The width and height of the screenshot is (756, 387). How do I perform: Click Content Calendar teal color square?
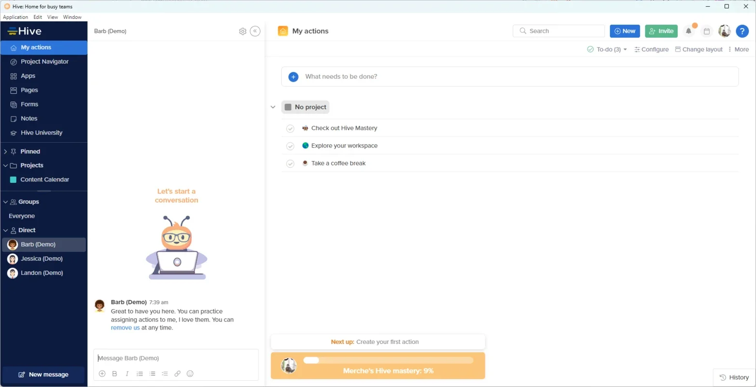pyautogui.click(x=13, y=179)
